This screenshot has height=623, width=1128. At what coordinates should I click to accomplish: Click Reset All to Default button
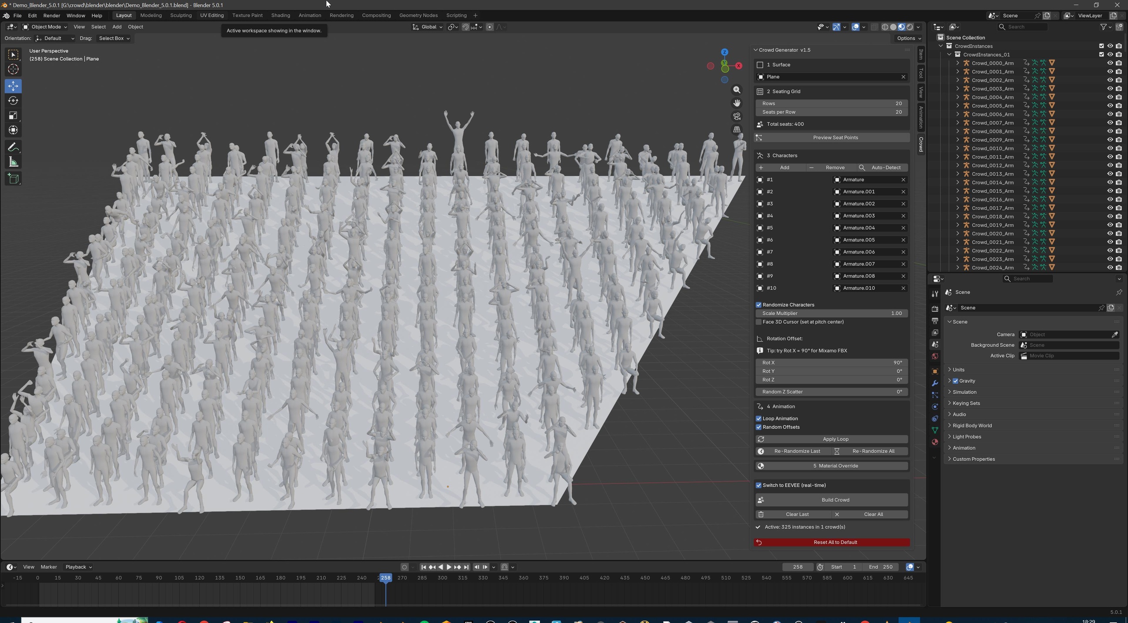831,543
